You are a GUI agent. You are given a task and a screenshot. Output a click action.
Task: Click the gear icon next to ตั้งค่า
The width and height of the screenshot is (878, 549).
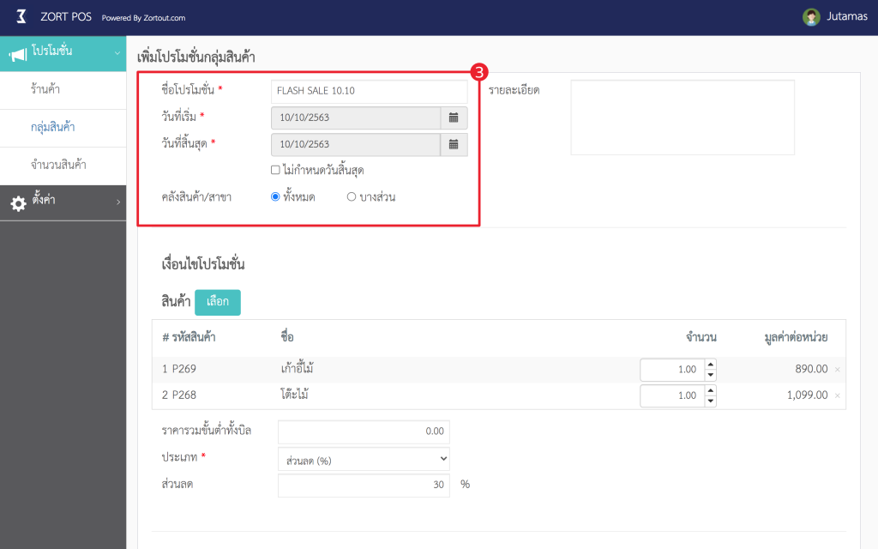tap(19, 203)
